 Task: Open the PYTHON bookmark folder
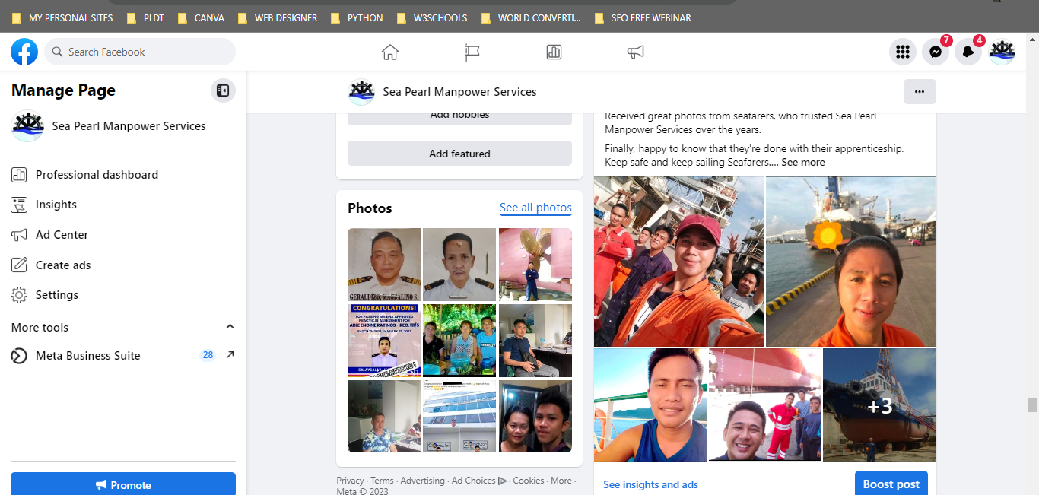click(357, 17)
